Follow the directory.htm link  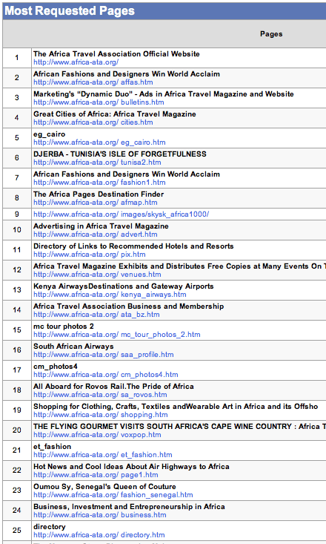[x=99, y=535]
